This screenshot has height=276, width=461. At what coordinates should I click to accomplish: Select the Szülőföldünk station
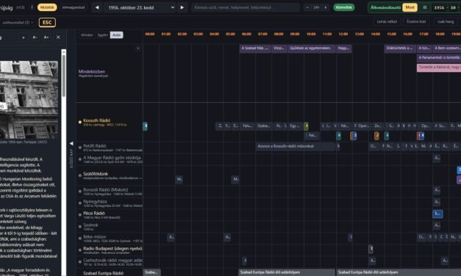pyautogui.click(x=96, y=174)
